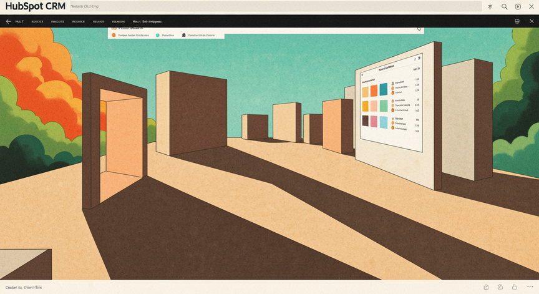
Task: Pick the pink swatch on the board
Action: [374, 122]
